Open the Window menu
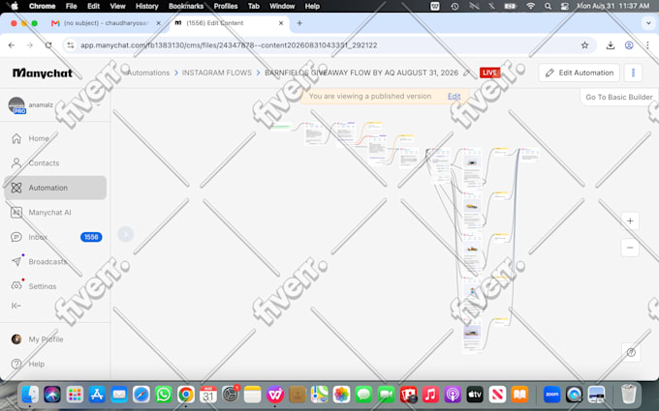This screenshot has height=411, width=659. 282,6
